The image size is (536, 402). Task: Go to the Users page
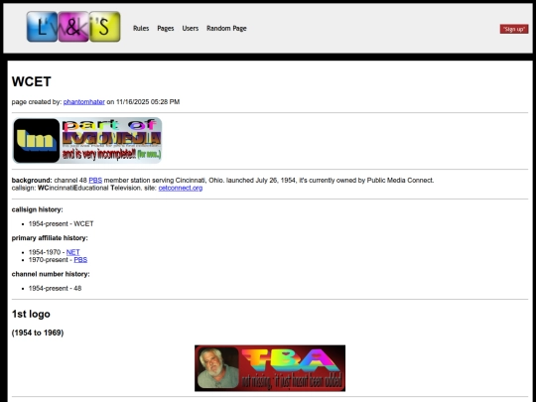(190, 29)
